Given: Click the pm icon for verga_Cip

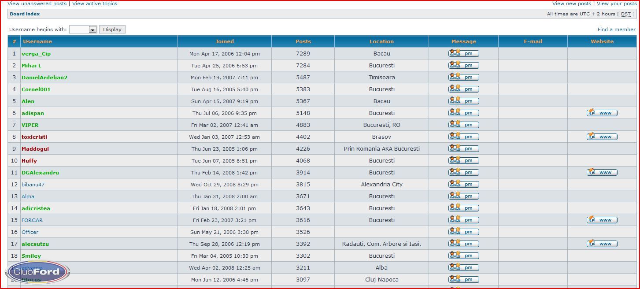Looking at the screenshot, I should point(463,53).
